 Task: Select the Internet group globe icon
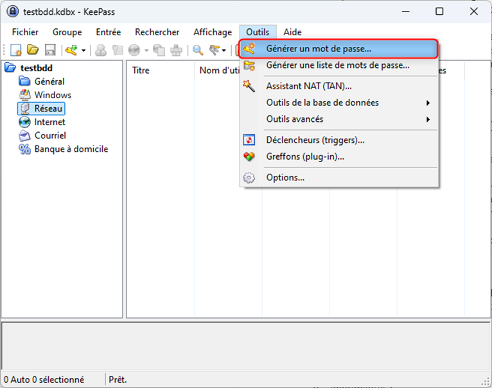pyautogui.click(x=25, y=122)
